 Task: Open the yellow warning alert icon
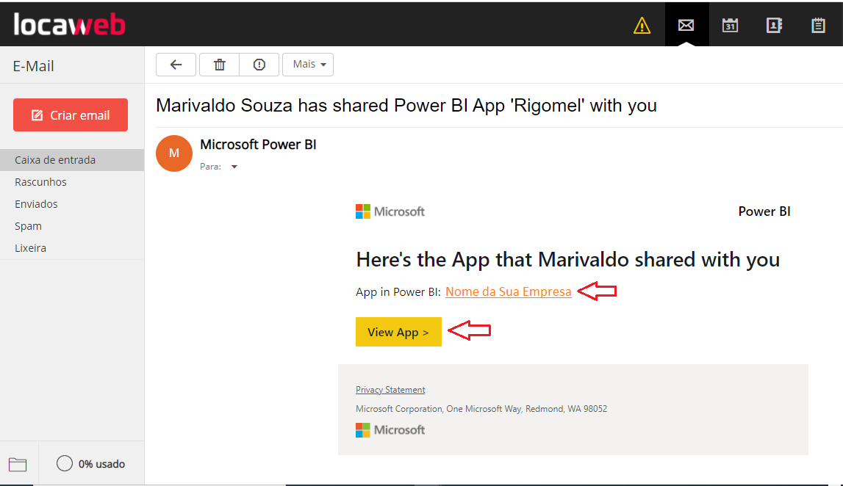tap(642, 25)
